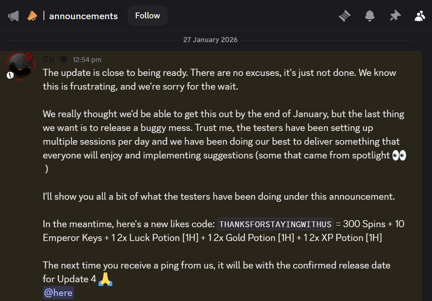Click the author's username

(x=49, y=59)
